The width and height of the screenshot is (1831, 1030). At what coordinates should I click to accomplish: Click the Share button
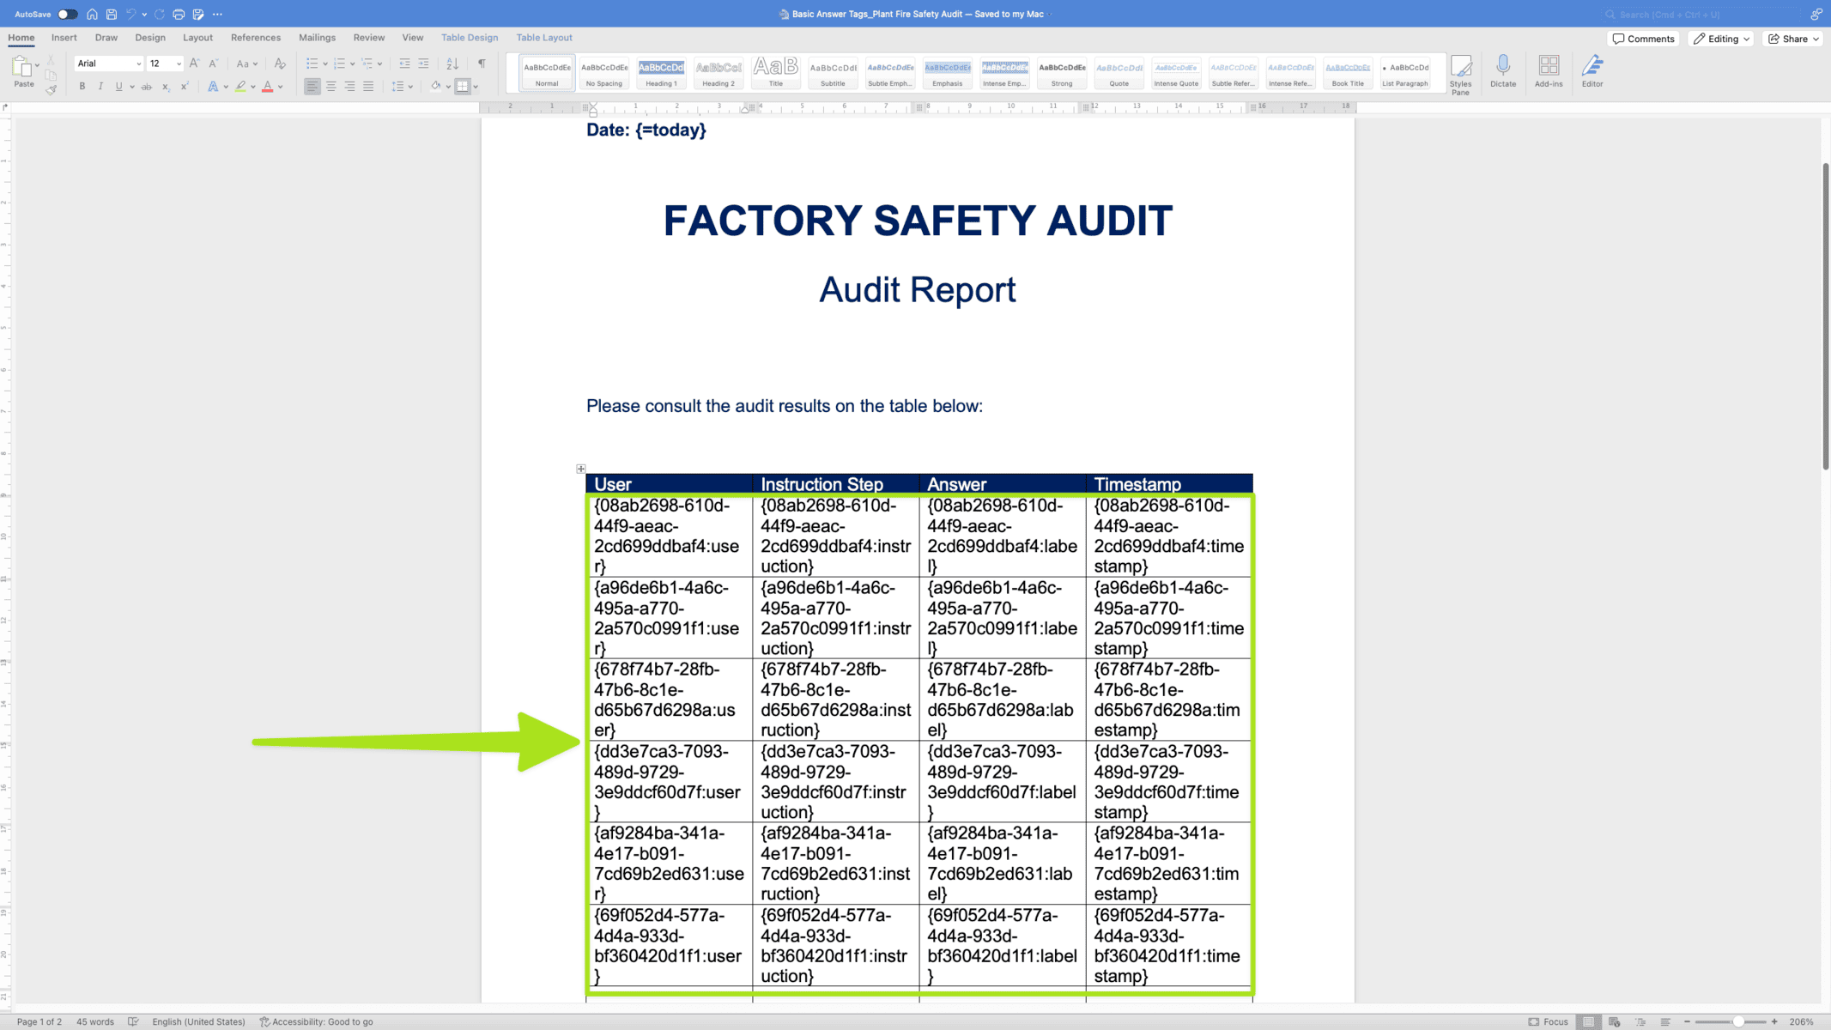click(x=1793, y=39)
